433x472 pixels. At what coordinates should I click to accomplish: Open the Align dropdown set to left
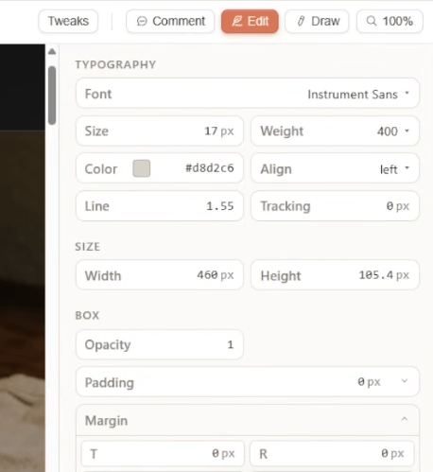click(335, 168)
